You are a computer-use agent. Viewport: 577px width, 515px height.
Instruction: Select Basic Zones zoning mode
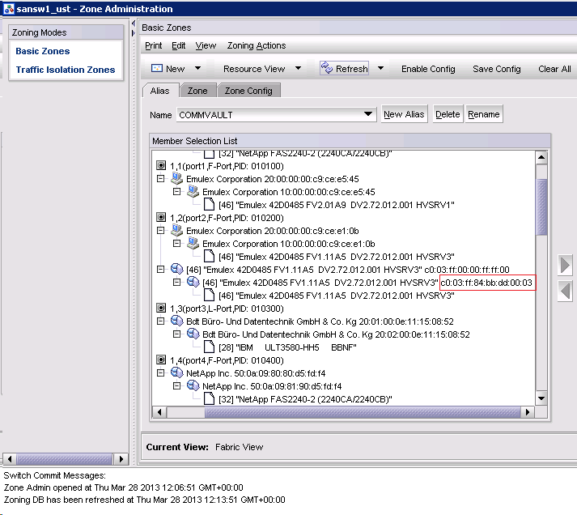43,51
